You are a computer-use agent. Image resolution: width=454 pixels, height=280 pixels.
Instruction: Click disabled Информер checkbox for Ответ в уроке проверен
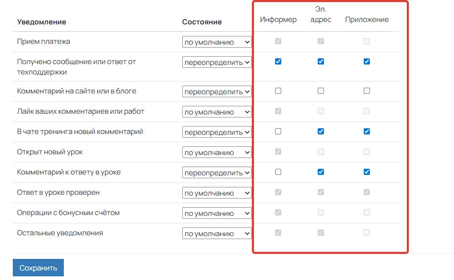pos(278,192)
